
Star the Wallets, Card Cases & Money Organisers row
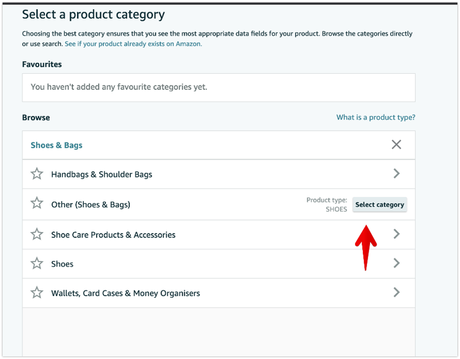pos(37,293)
